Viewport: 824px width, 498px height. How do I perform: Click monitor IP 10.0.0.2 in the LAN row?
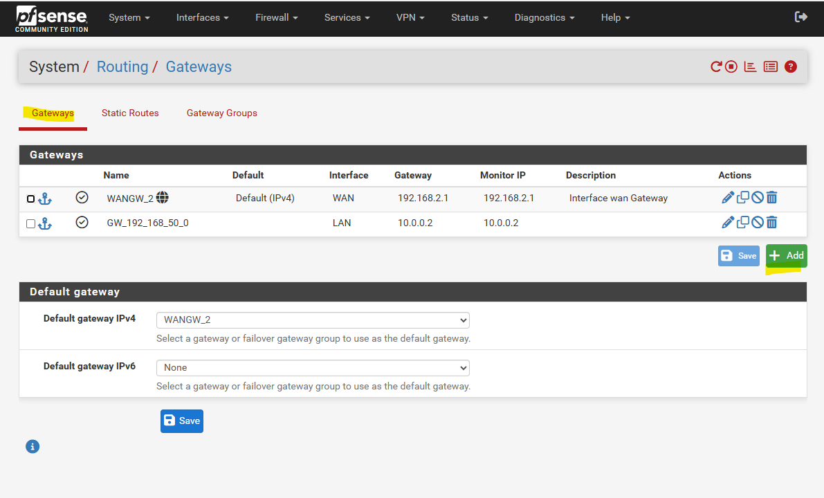pyautogui.click(x=501, y=223)
